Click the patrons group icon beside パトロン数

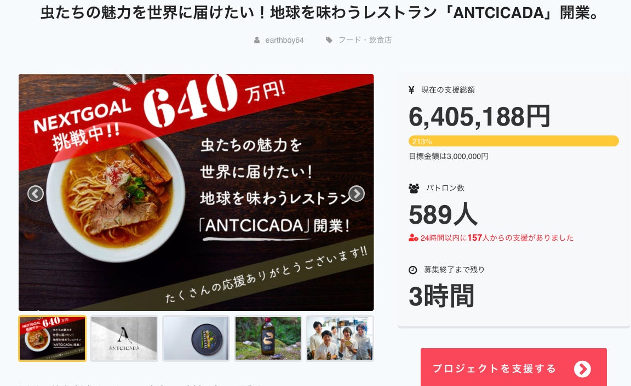click(414, 188)
